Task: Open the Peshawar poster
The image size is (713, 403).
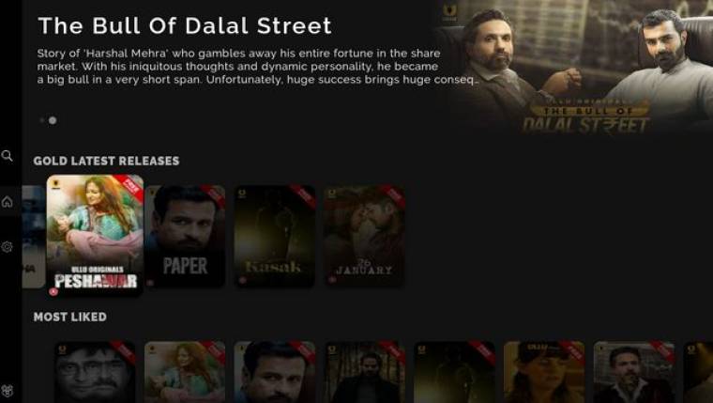Action: pos(95,236)
